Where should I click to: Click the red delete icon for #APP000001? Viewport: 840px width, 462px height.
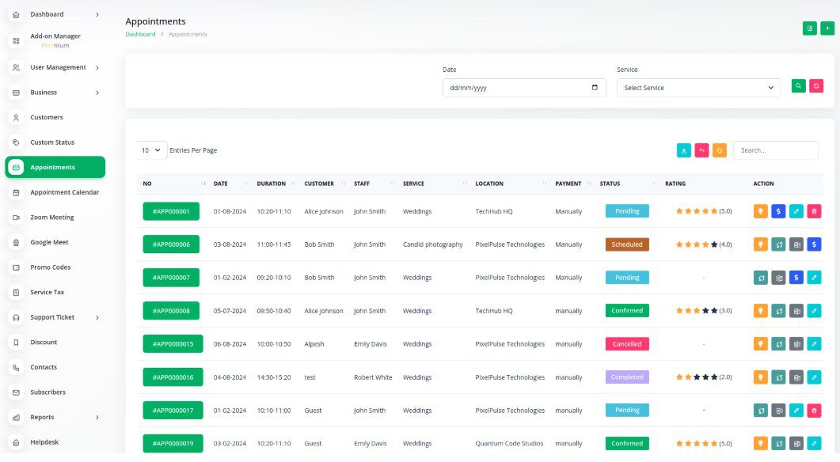(814, 211)
